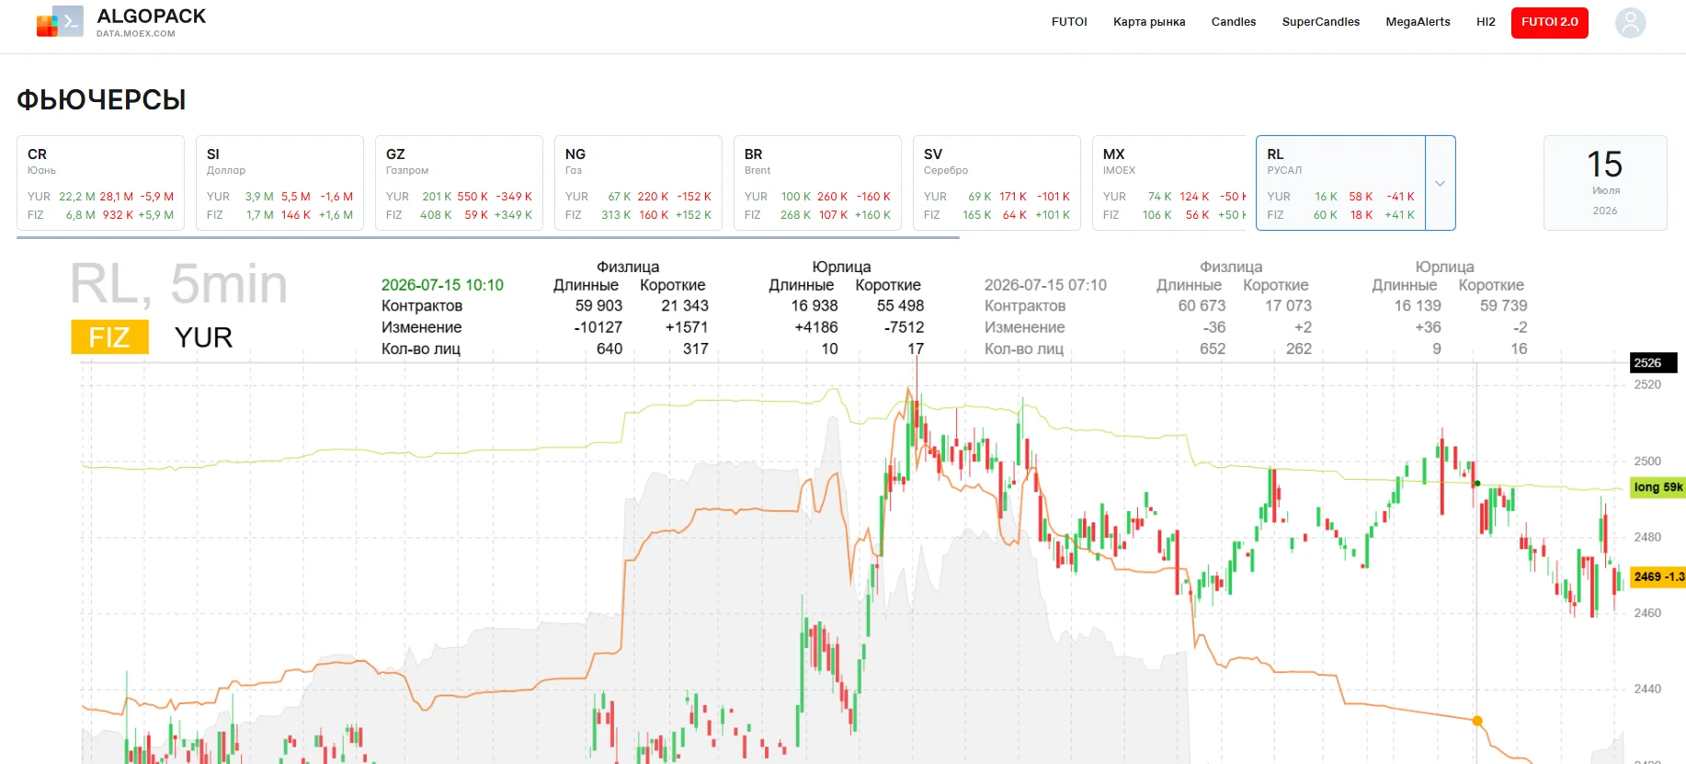Image resolution: width=1686 pixels, height=764 pixels.
Task: Open MegaAlerts page
Action: [1418, 22]
